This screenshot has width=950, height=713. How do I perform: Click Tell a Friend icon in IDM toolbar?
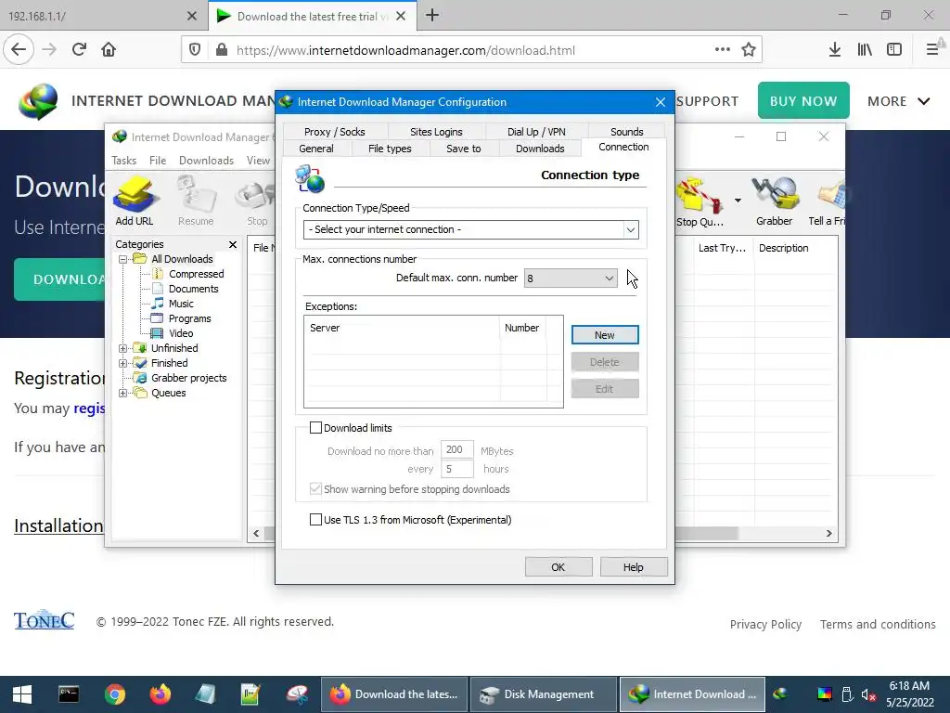pyautogui.click(x=828, y=201)
